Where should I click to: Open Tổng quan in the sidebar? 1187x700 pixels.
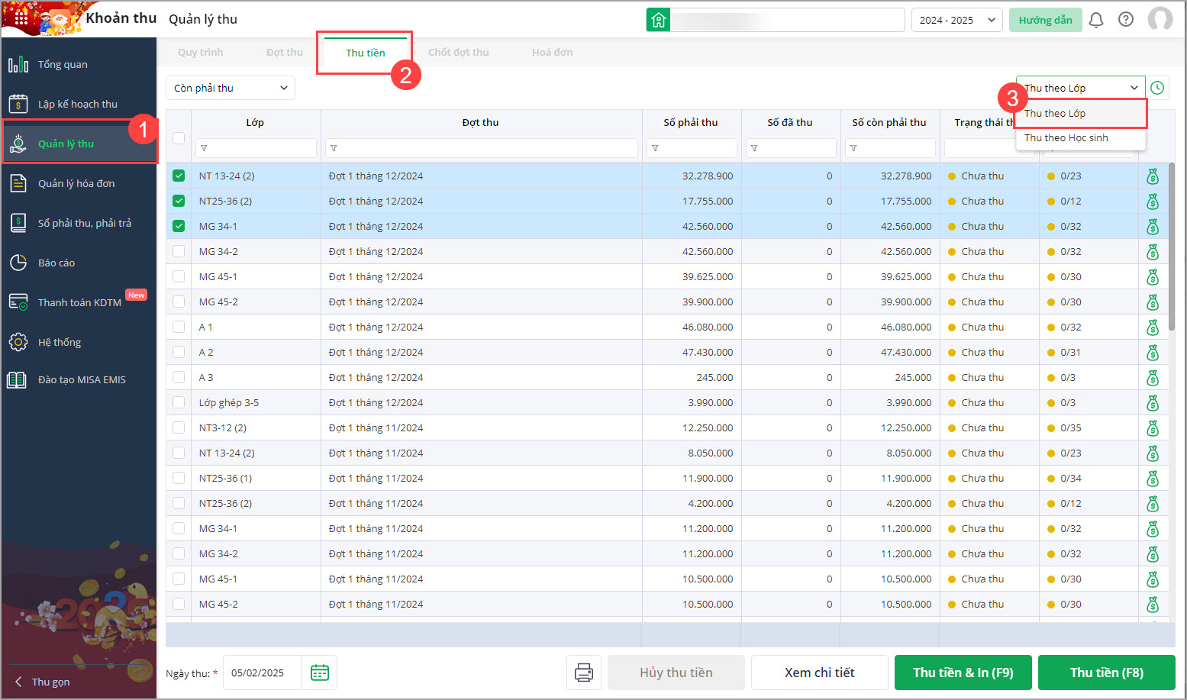click(x=79, y=64)
